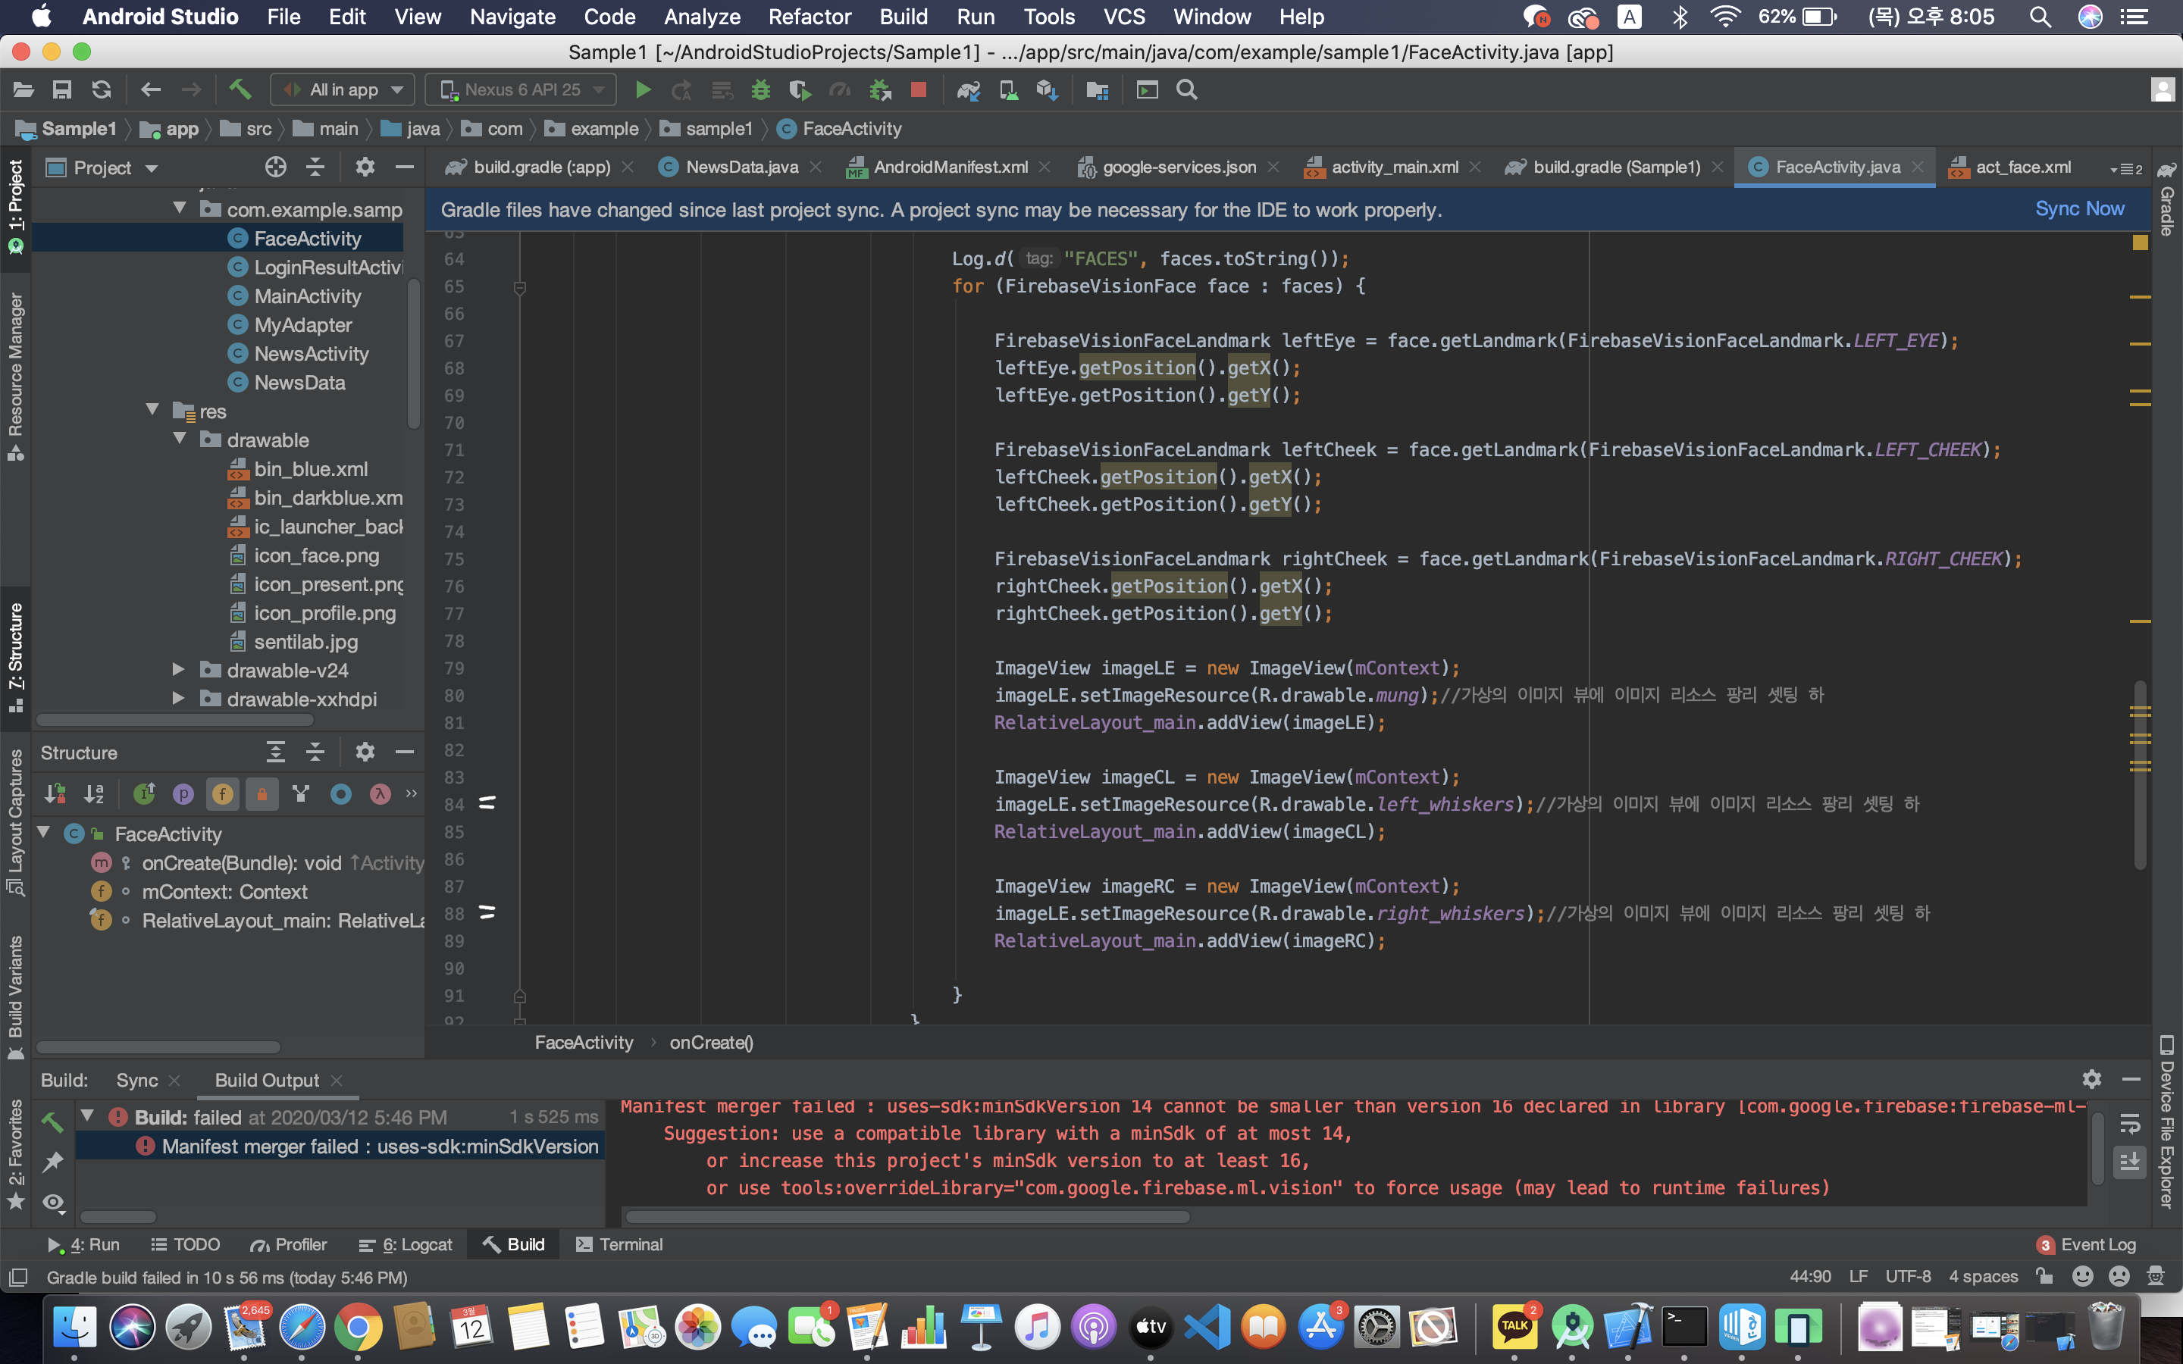Click the Sync Project with Gradle icon

tap(968, 89)
